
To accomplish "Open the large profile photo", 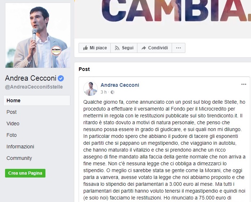I will pyautogui.click(x=38, y=35).
